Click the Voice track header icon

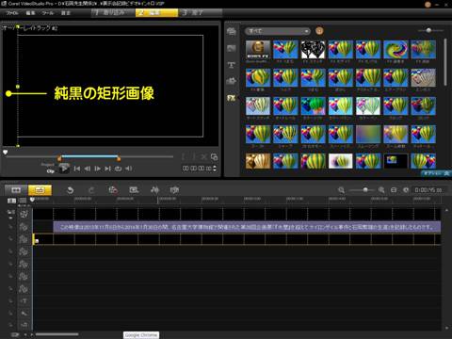click(24, 313)
